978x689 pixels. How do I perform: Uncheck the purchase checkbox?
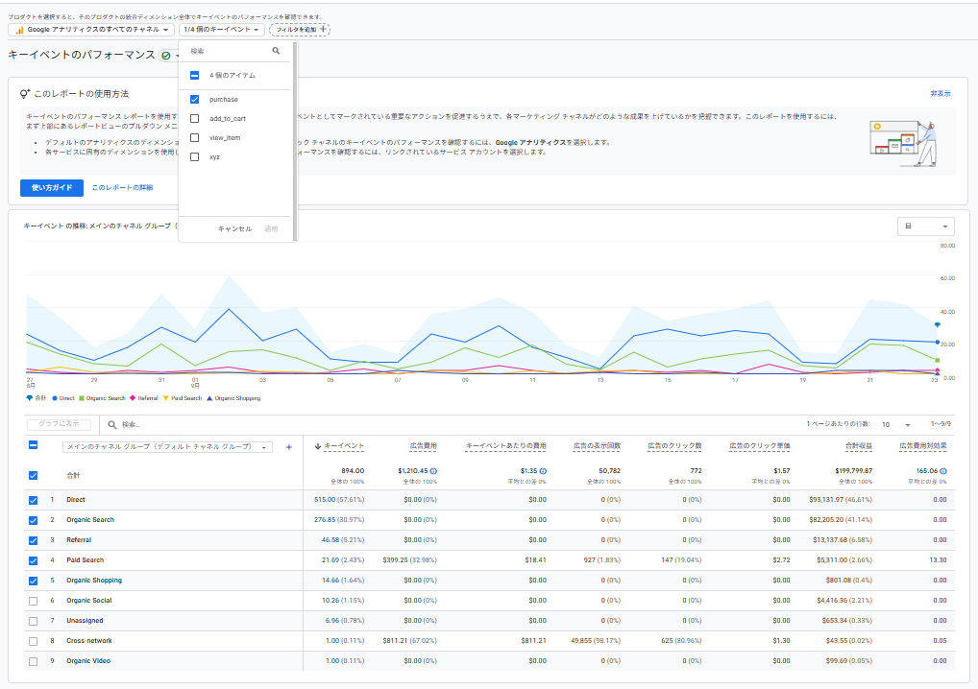pos(195,99)
